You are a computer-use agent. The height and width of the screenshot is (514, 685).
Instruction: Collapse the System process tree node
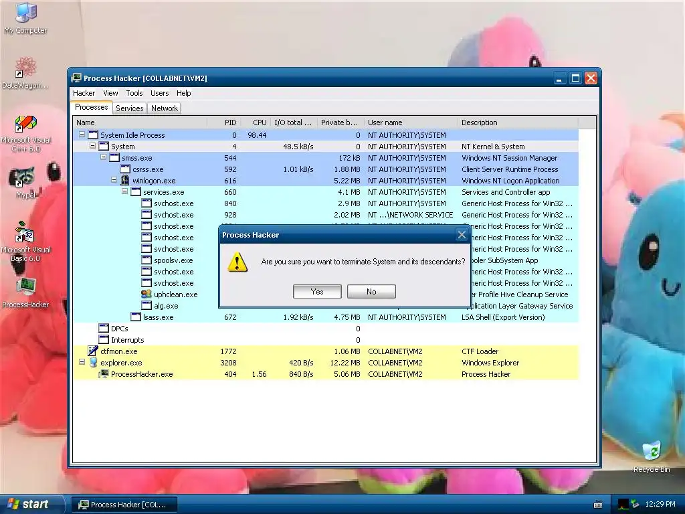click(92, 146)
